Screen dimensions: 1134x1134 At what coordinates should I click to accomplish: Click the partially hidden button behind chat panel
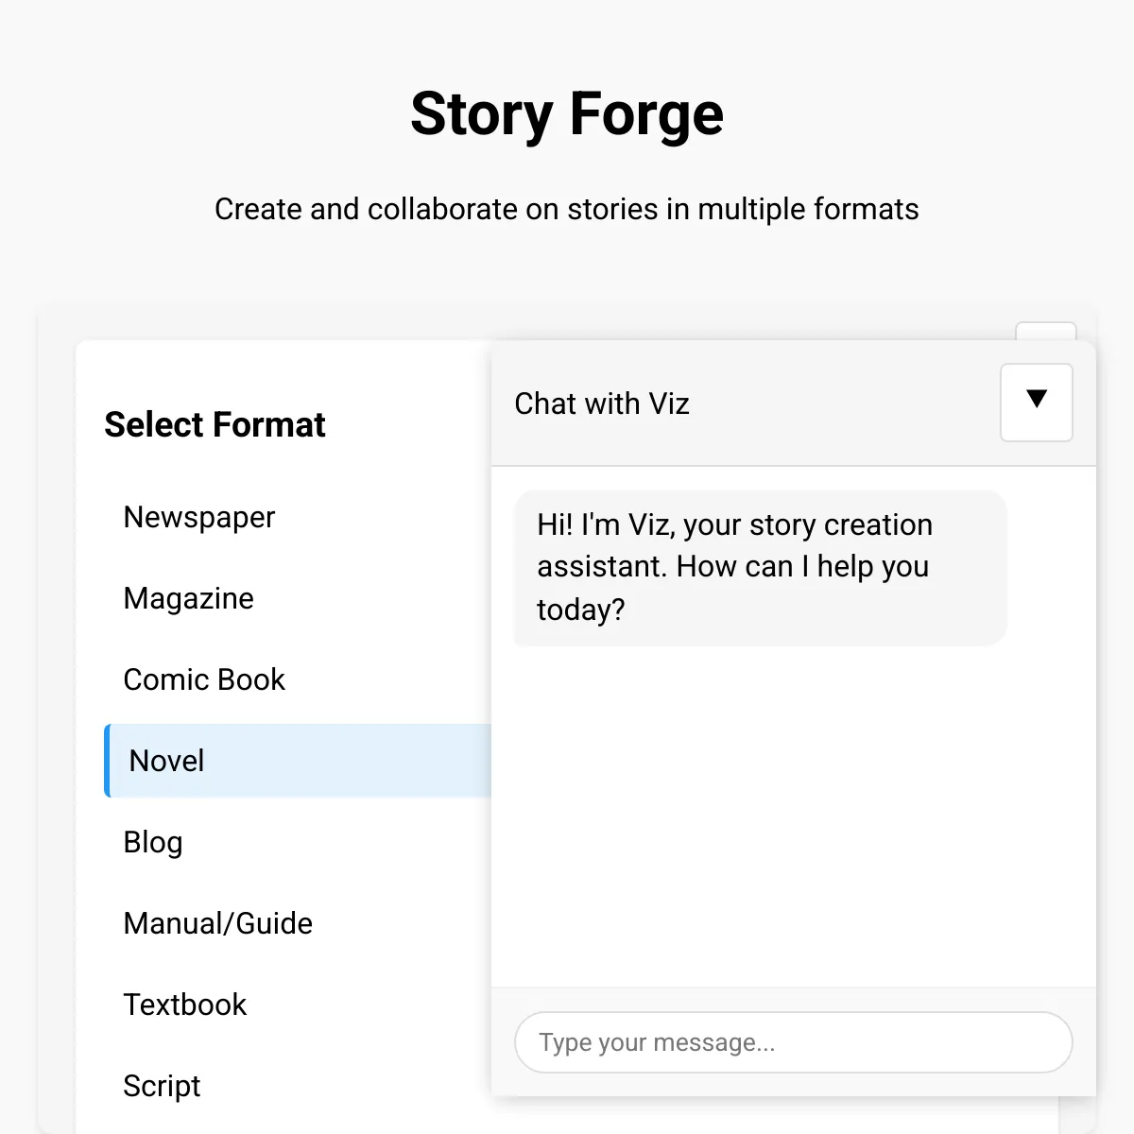point(1046,331)
